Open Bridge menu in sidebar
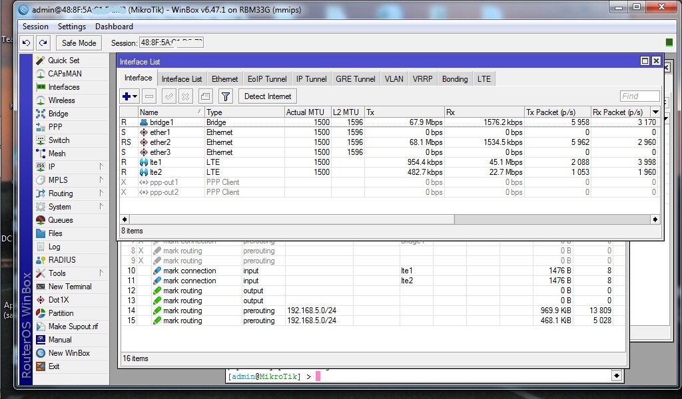The width and height of the screenshot is (682, 399). (x=58, y=114)
